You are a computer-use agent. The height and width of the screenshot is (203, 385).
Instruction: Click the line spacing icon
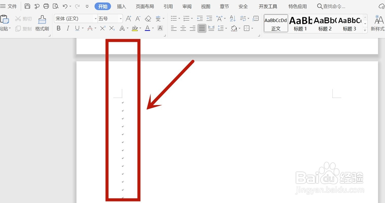[x=221, y=29]
